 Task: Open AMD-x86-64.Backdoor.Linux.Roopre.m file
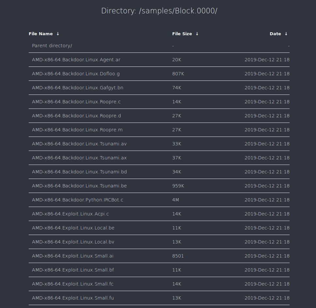[x=77, y=130]
